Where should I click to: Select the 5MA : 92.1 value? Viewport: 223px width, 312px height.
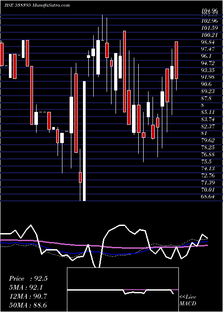point(26,287)
